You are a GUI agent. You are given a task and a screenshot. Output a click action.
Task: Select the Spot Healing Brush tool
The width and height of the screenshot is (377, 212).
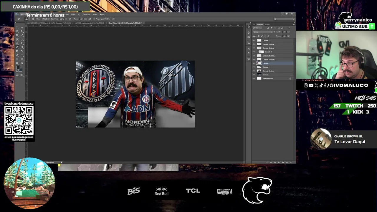[x=17, y=39]
